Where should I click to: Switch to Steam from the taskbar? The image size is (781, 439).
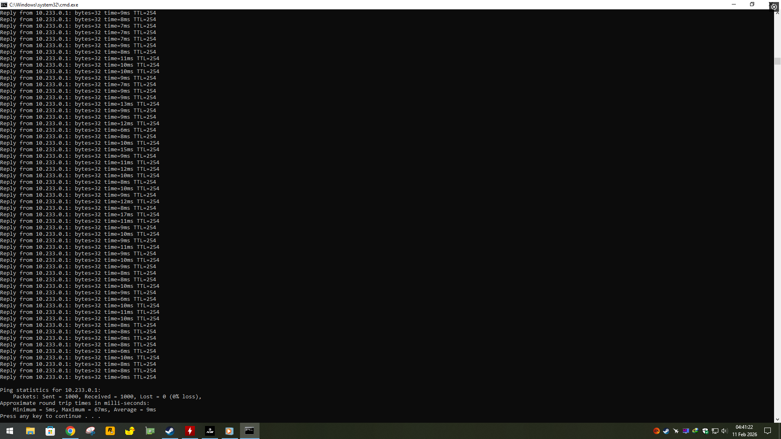(170, 431)
